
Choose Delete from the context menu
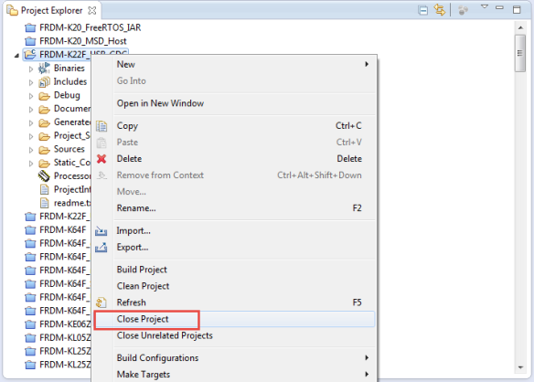tap(243, 159)
